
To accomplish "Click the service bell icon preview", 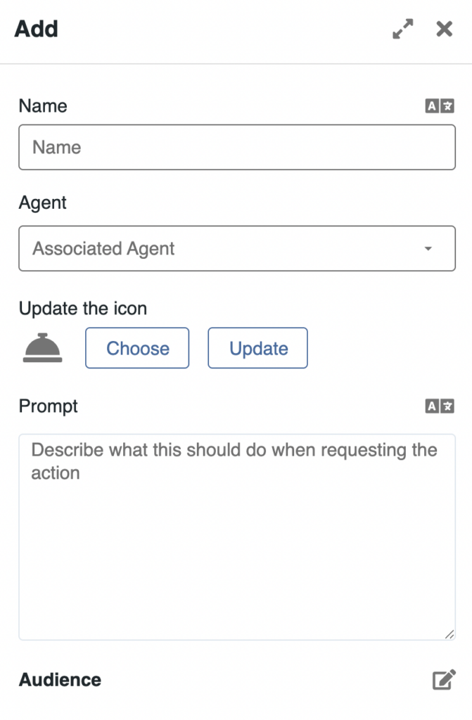I will point(43,348).
